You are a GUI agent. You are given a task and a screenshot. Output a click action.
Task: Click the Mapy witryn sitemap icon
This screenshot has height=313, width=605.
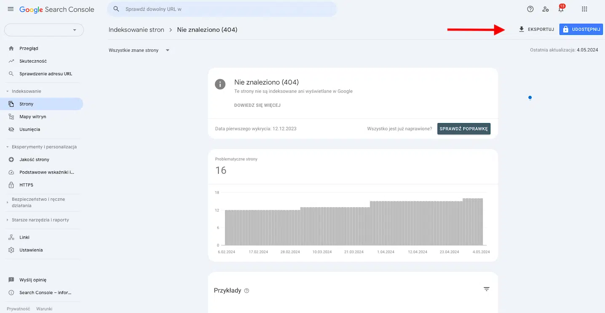click(x=11, y=117)
